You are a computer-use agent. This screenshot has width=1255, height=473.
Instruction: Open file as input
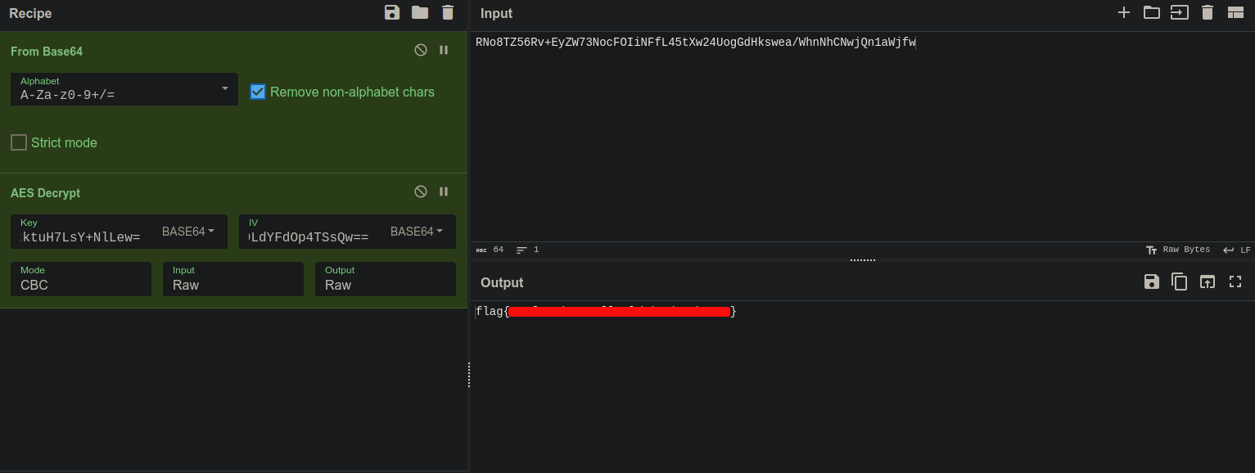pos(1180,12)
